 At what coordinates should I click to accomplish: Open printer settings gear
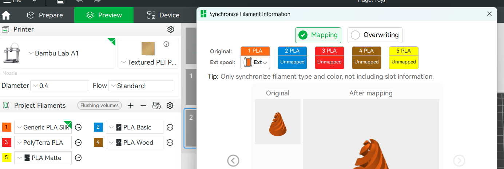click(170, 29)
